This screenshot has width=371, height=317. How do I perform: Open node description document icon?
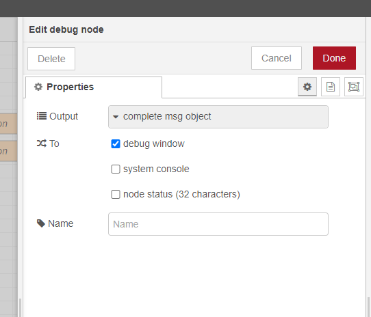331,87
